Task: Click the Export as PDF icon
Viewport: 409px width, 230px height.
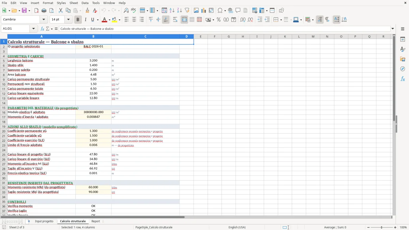Action: (x=36, y=11)
